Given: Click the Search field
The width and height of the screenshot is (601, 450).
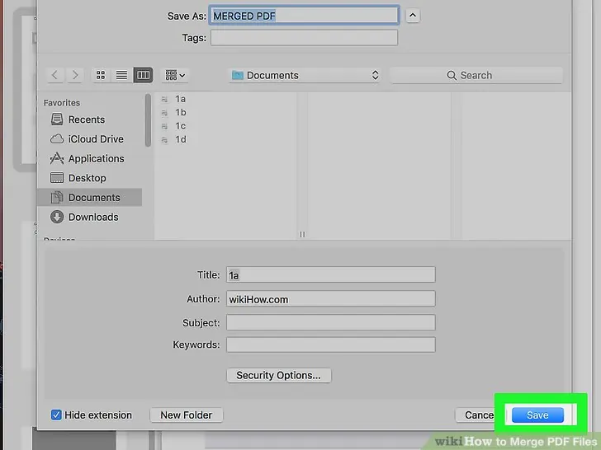Looking at the screenshot, I should click(x=476, y=75).
